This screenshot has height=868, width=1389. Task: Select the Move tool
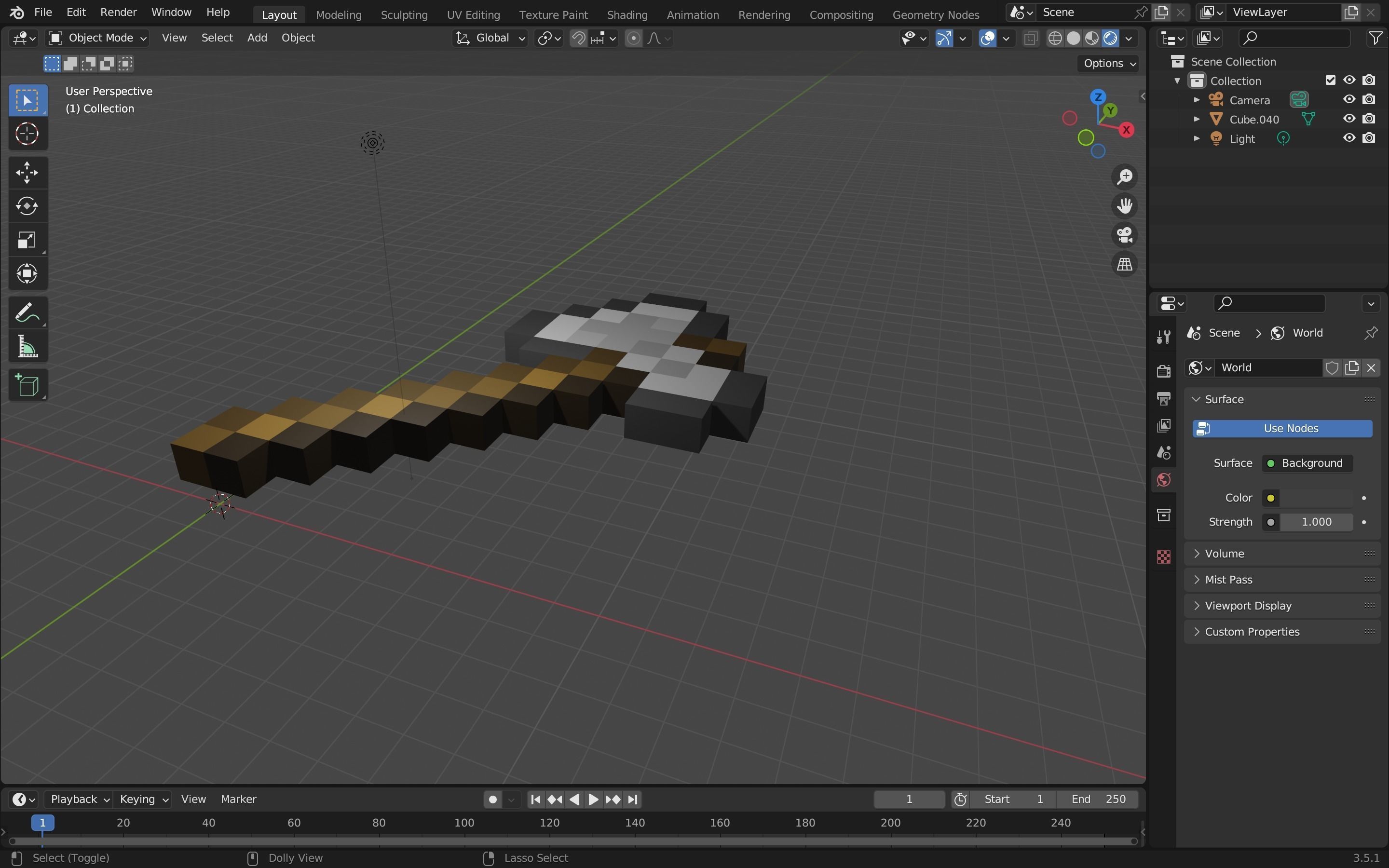27,172
